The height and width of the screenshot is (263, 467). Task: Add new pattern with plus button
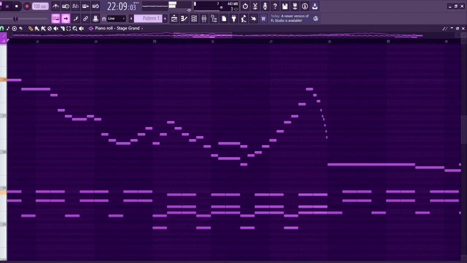pos(165,19)
